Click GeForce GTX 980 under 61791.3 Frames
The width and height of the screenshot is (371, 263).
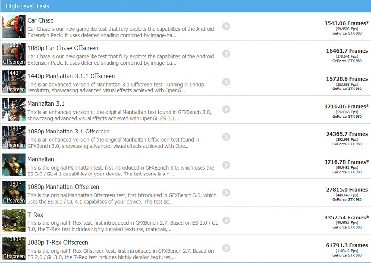pos(347,255)
